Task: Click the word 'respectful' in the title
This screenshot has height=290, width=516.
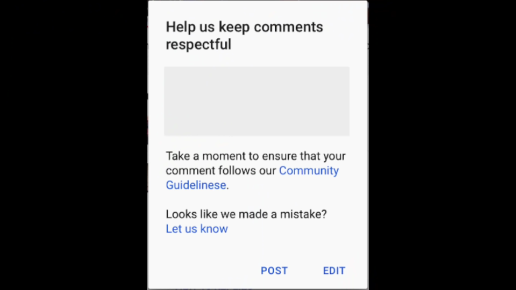Action: click(198, 44)
